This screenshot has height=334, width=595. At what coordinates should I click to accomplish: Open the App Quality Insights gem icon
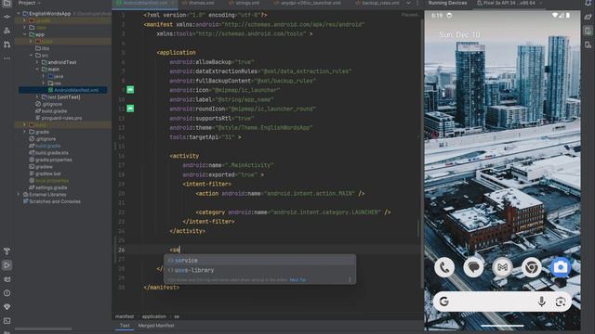pos(7,307)
